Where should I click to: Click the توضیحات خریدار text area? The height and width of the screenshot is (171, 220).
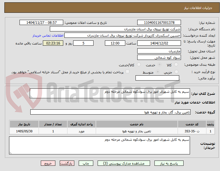tap(99, 145)
